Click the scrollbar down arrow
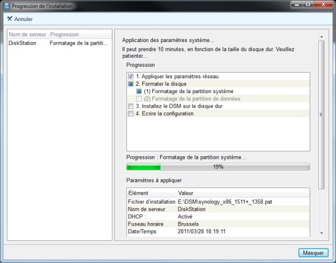 [x=321, y=233]
